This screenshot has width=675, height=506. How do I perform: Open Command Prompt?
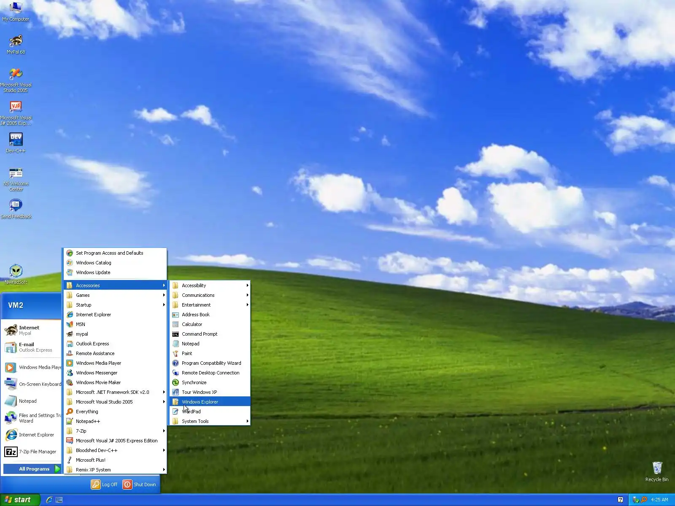click(x=210, y=334)
